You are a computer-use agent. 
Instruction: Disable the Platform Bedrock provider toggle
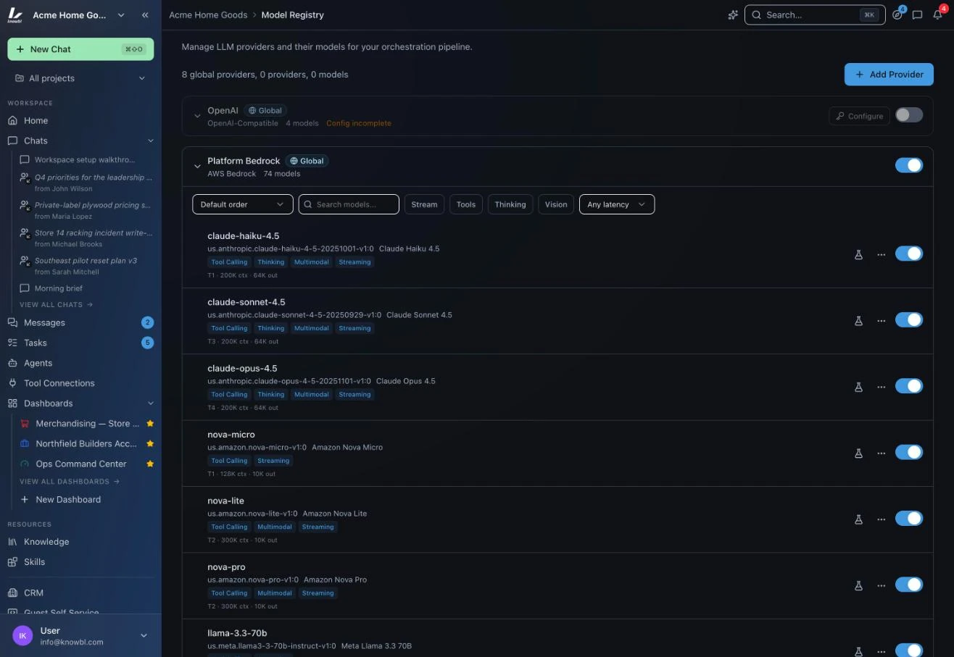pos(909,165)
